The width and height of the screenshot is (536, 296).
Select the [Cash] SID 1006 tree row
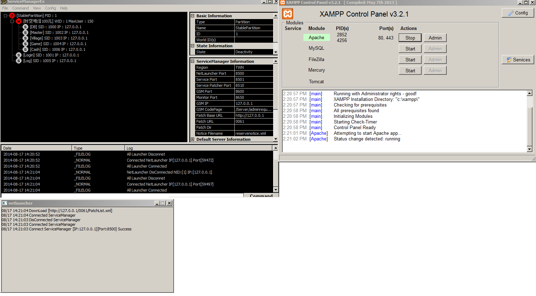pyautogui.click(x=58, y=49)
